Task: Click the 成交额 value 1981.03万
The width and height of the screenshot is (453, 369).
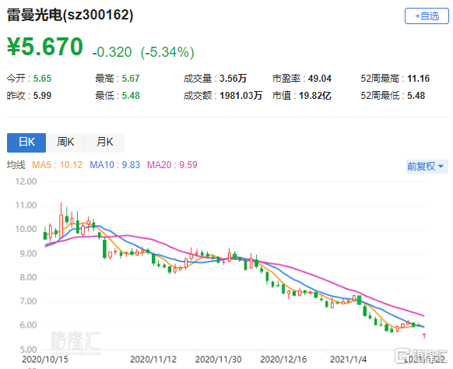Action: pos(241,96)
